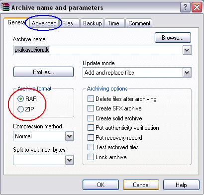Screen dimensions: 204x195
Task: Open the Help button
Action: pos(181,185)
